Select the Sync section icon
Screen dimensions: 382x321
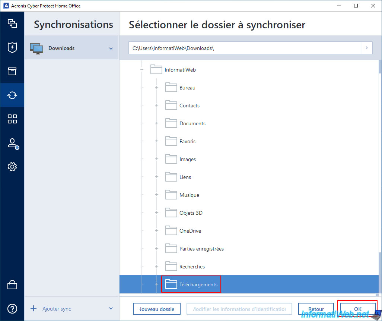[12, 95]
